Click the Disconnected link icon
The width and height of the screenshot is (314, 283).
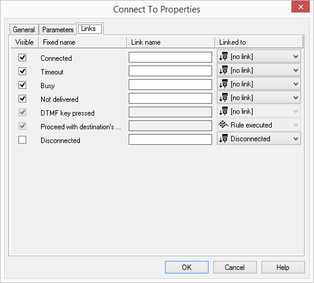pyautogui.click(x=223, y=139)
